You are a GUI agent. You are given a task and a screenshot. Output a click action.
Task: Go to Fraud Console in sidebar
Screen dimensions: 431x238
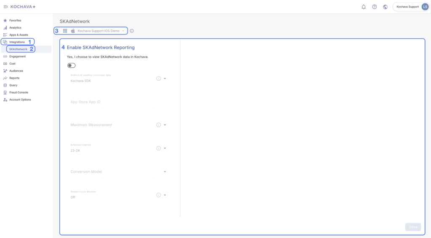19,93
